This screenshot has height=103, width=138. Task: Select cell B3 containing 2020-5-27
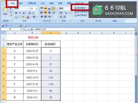32,51
